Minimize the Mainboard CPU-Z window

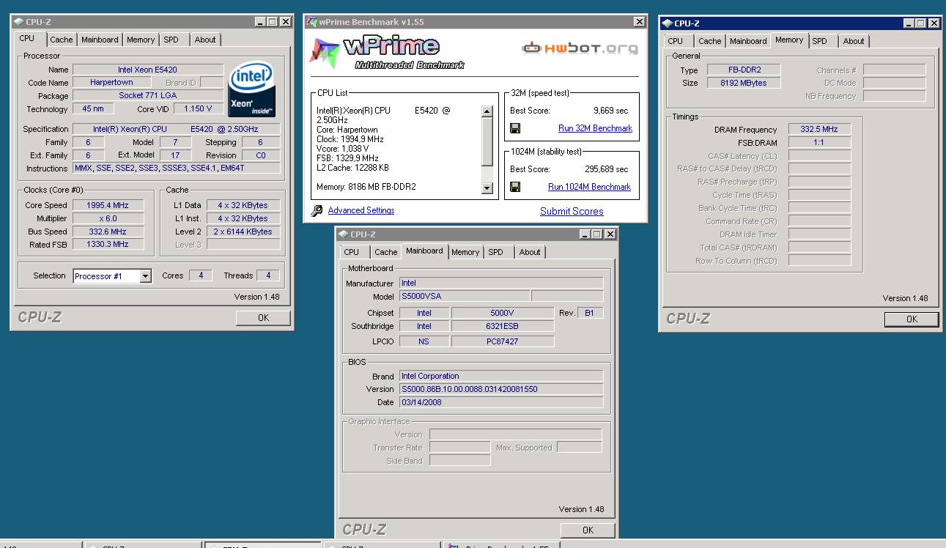(585, 234)
